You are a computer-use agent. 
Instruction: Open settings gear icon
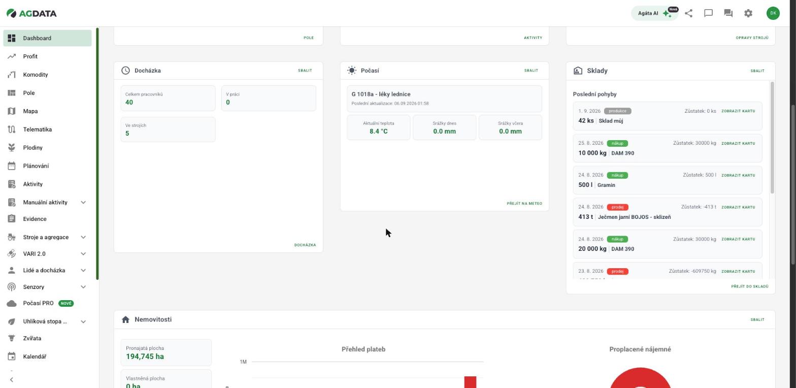(748, 14)
